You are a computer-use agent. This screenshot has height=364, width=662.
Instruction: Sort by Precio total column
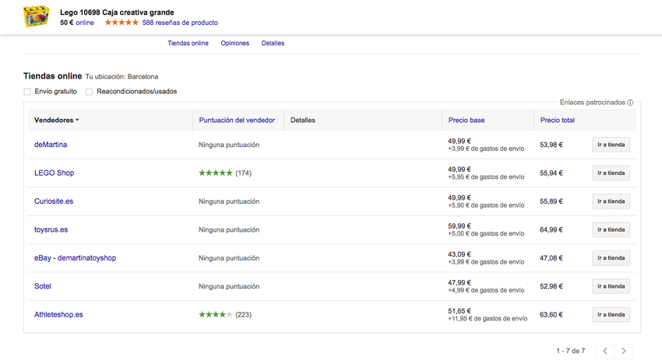(x=558, y=121)
